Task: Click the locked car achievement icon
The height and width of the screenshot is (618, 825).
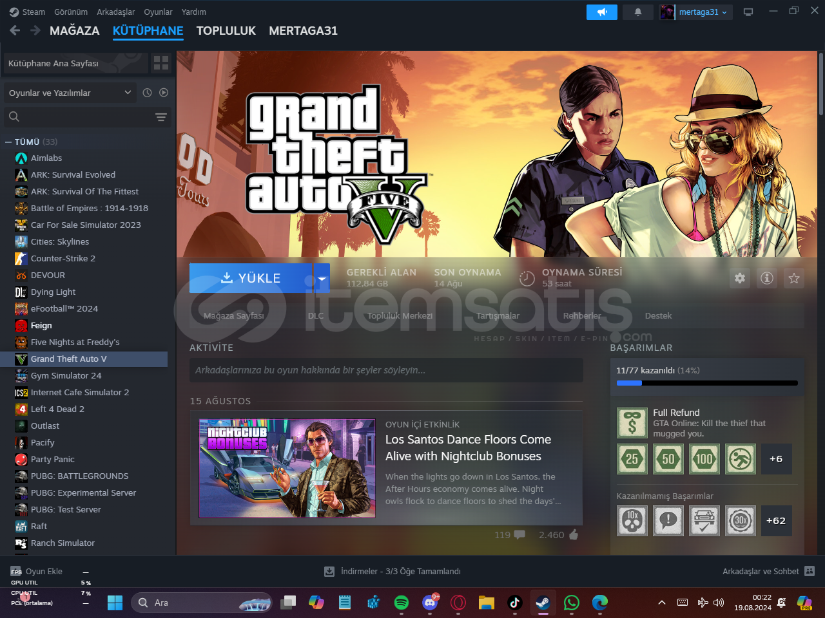Action: pyautogui.click(x=704, y=521)
